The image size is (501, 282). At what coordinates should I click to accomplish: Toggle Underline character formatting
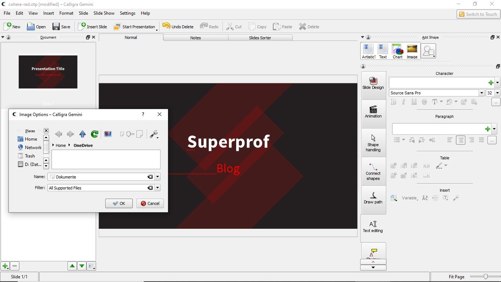[x=414, y=102]
